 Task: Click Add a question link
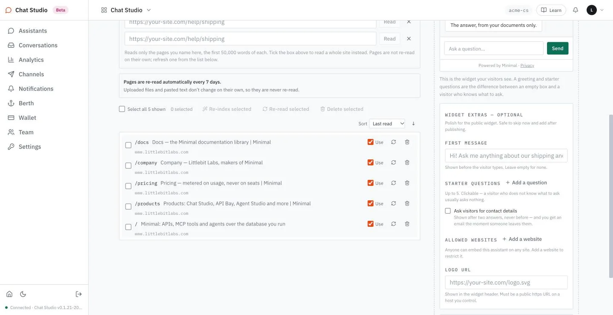[526, 182]
